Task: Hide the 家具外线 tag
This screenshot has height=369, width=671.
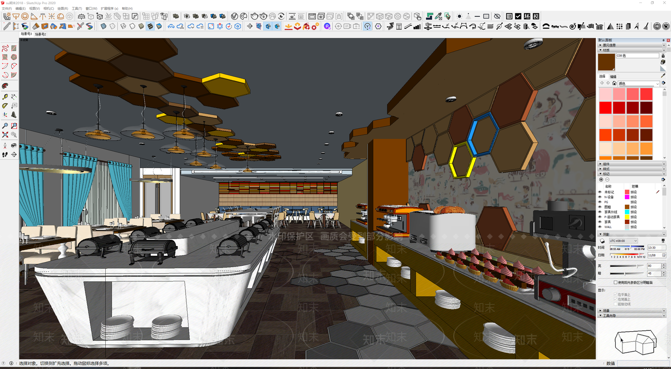Action: pyautogui.click(x=600, y=212)
